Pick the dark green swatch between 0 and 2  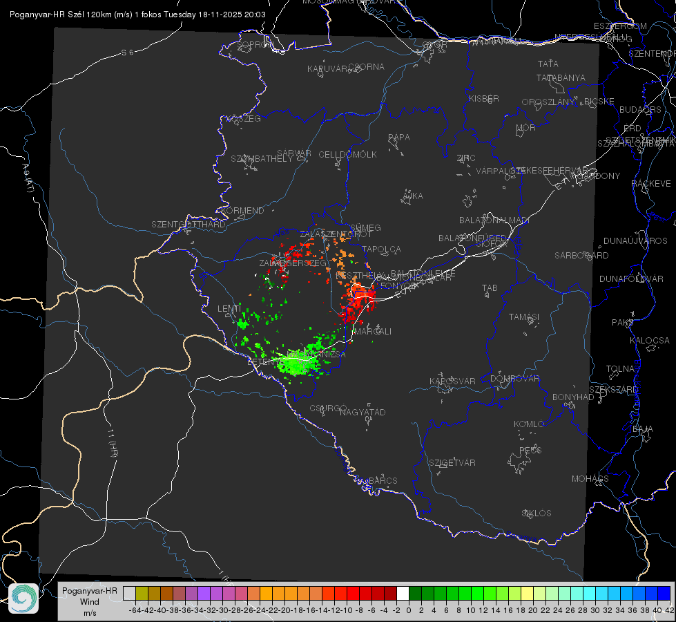tap(415, 593)
